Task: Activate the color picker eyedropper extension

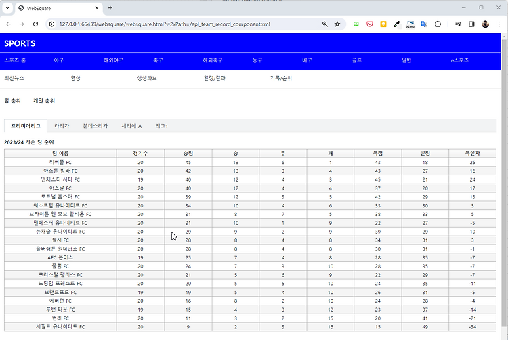Action: [x=397, y=24]
